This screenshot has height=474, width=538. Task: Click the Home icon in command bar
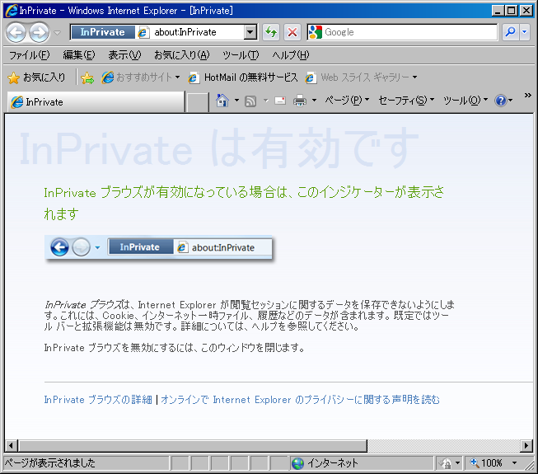222,101
